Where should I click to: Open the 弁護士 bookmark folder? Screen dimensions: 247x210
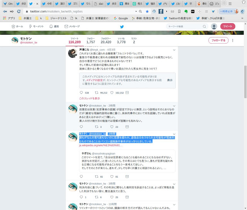[25, 18]
